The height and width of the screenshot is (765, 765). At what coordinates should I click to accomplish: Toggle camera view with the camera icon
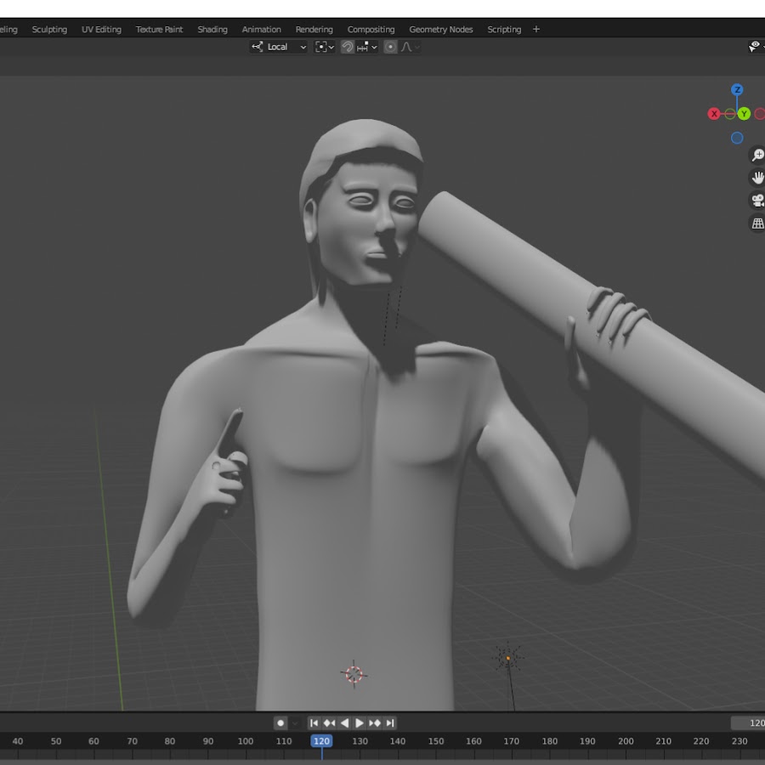[x=756, y=201]
